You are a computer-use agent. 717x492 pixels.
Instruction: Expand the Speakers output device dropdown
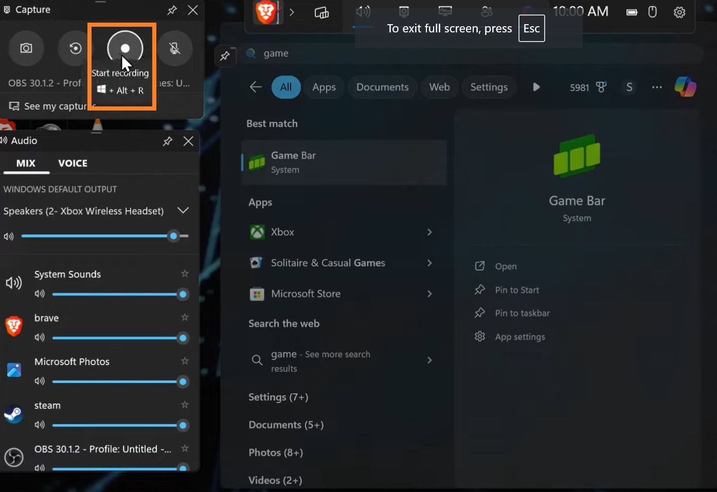[x=183, y=211]
